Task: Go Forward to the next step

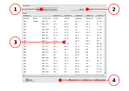Action: pos(100,80)
